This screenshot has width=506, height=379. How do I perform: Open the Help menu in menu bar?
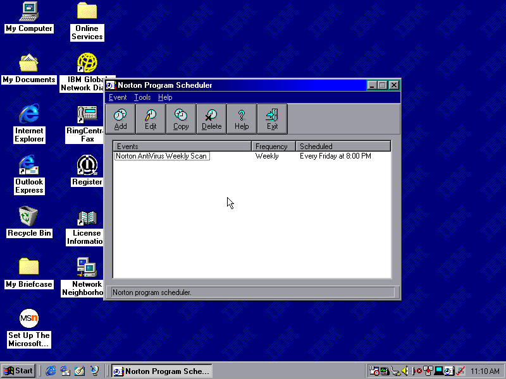(x=165, y=97)
